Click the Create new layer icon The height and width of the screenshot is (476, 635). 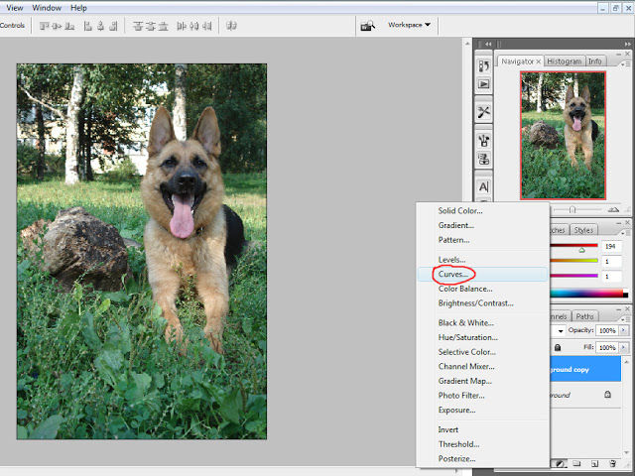pyautogui.click(x=595, y=463)
